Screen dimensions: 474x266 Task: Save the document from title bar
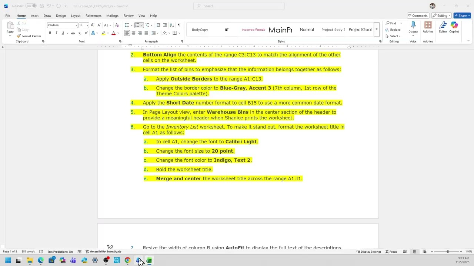pos(41,6)
